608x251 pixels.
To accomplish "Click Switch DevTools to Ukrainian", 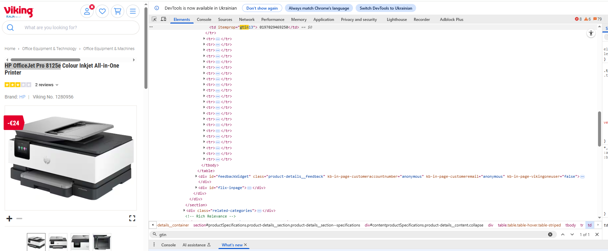I will point(386,8).
